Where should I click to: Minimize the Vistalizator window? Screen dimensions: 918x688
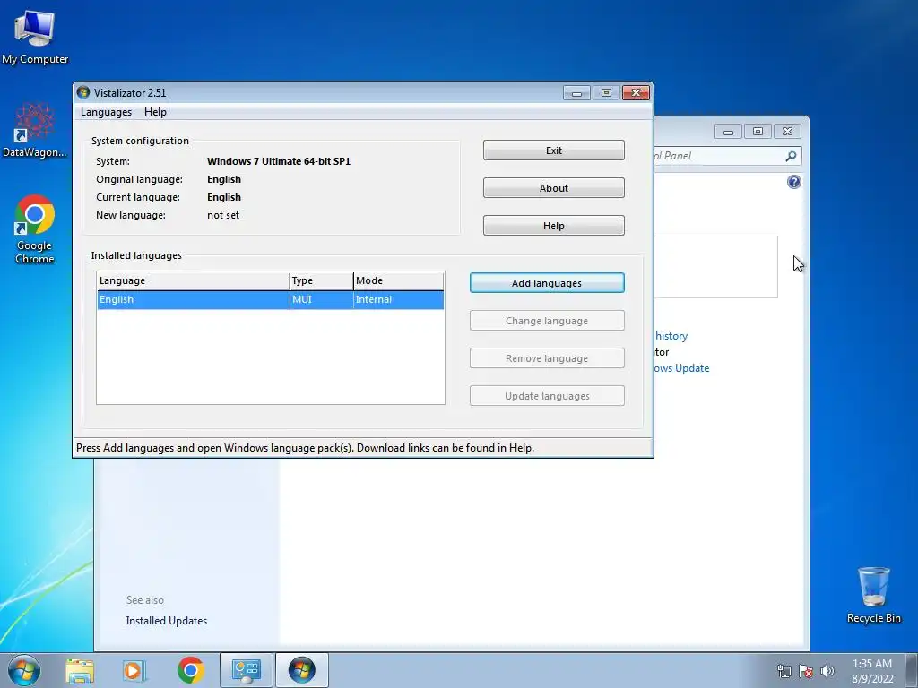coord(576,93)
